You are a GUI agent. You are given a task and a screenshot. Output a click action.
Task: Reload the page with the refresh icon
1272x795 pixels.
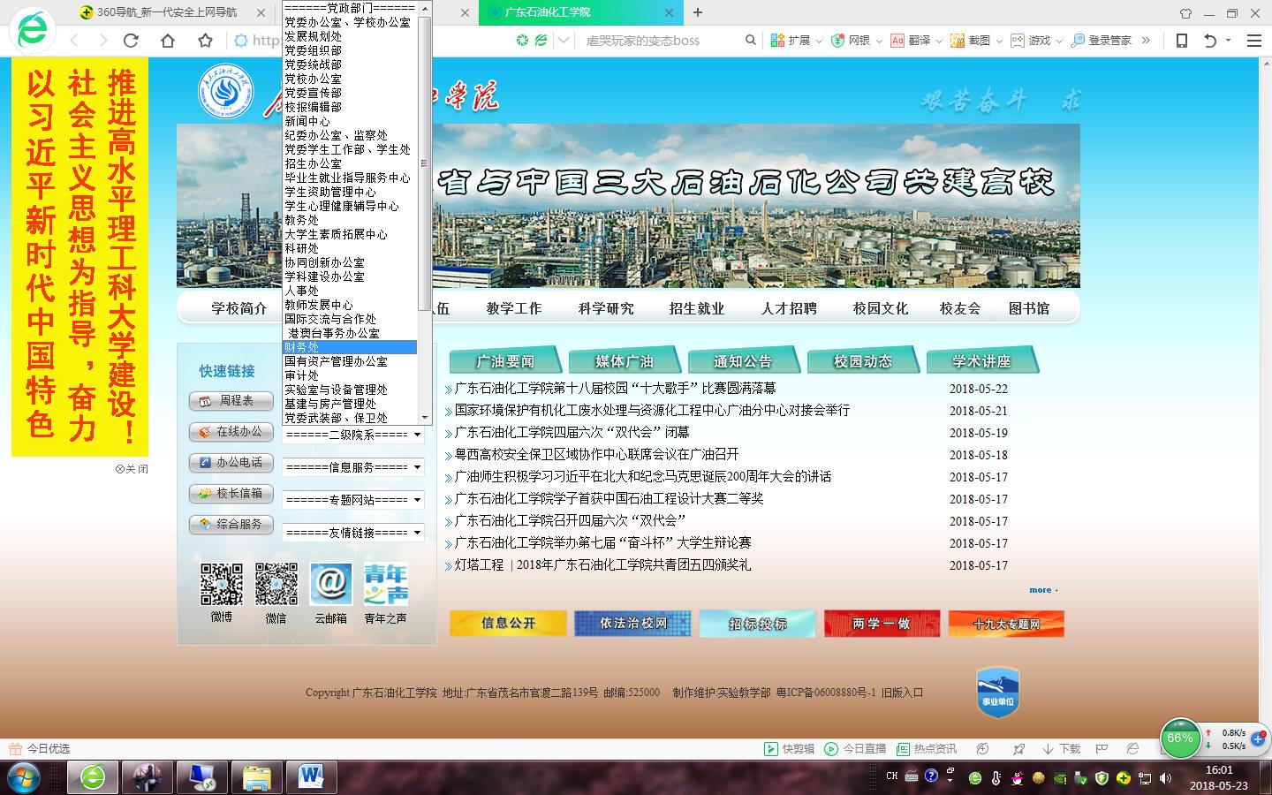(x=131, y=40)
